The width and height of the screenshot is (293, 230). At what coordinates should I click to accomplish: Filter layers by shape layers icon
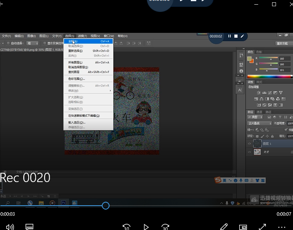(x=286, y=117)
